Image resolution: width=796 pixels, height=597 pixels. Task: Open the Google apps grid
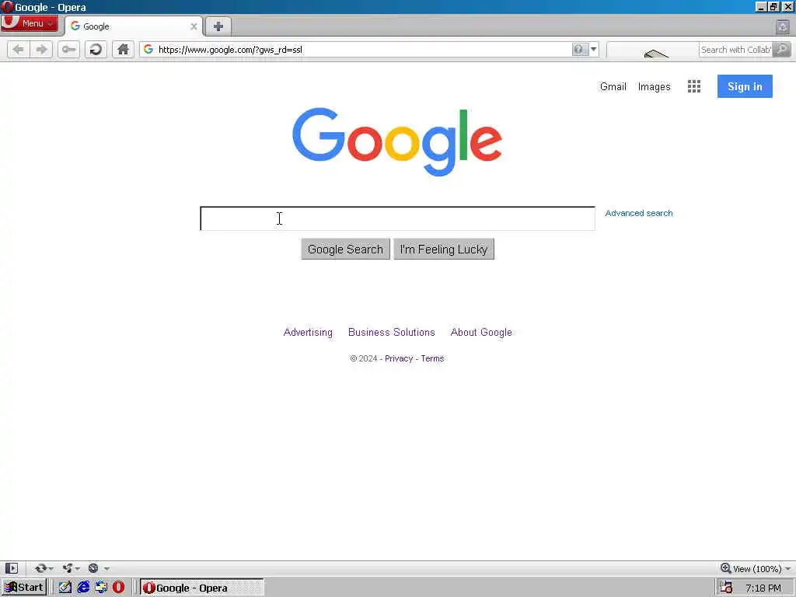point(694,86)
